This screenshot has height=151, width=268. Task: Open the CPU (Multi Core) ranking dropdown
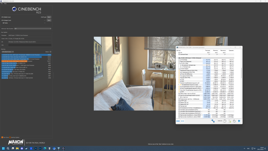tap(7, 52)
